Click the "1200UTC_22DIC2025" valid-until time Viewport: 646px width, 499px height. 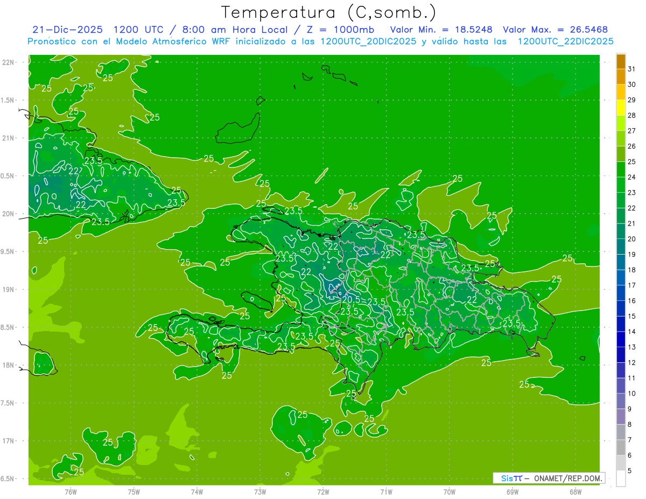click(x=566, y=41)
